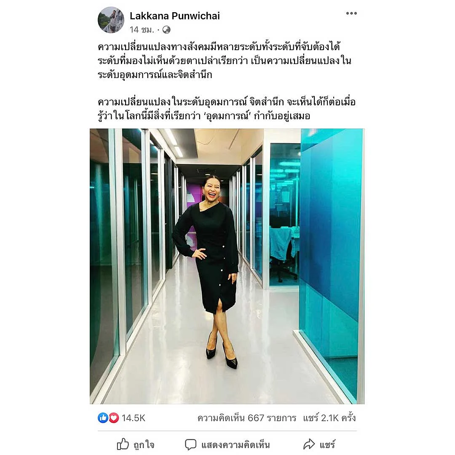Image resolution: width=455 pixels, height=455 pixels.
Task: Click the woman's face in the photo
Action: point(211,189)
